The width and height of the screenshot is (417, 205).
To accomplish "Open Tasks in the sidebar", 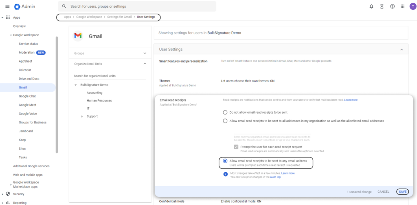I will click(23, 158).
